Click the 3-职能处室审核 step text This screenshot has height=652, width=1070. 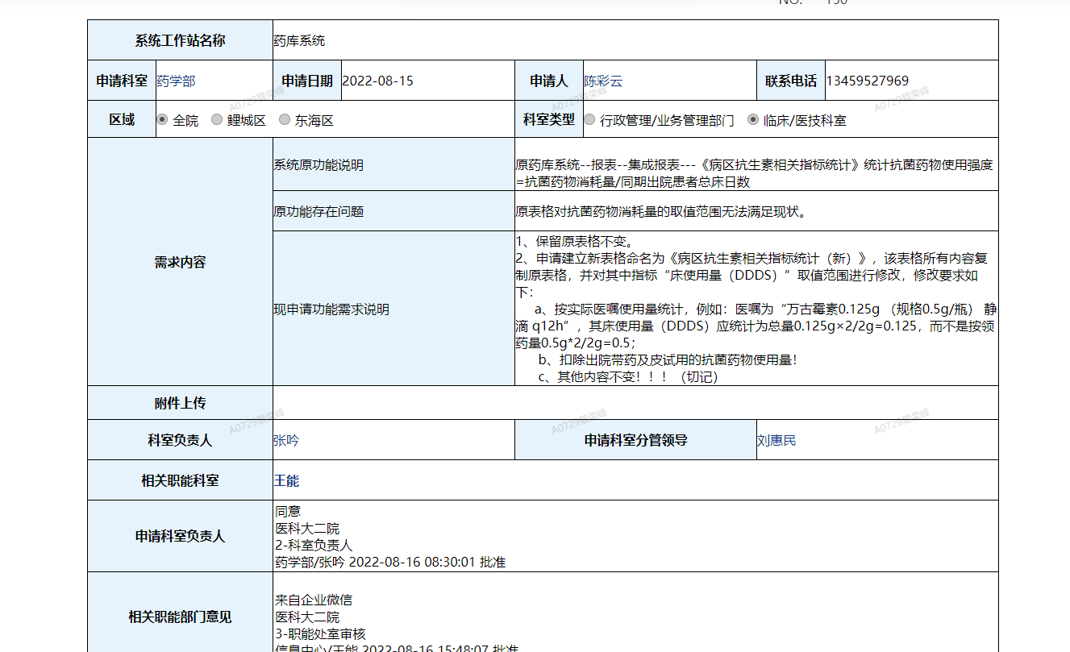tap(320, 634)
